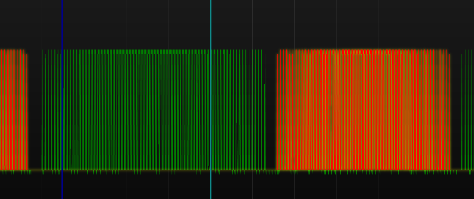Click the gap after the large red burst
474x199 pixels.
pyautogui.click(x=456, y=110)
